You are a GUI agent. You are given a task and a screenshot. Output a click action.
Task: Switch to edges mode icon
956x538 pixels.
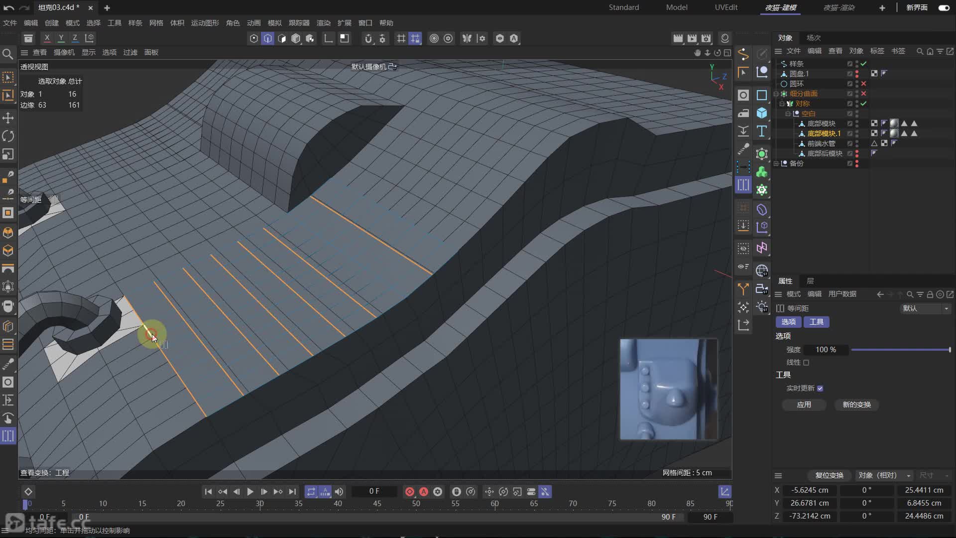[x=268, y=38]
